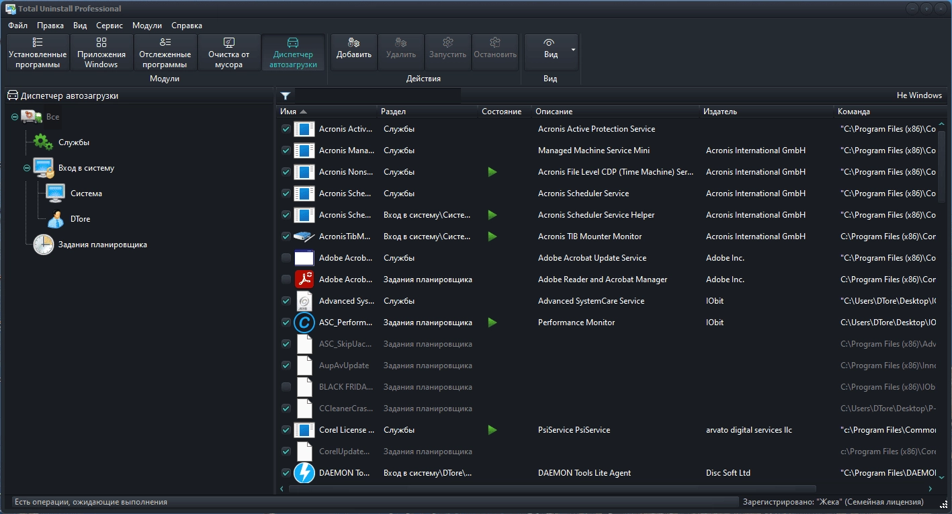This screenshot has width=952, height=514.
Task: Open the Приложения Windows module
Action: pyautogui.click(x=101, y=52)
